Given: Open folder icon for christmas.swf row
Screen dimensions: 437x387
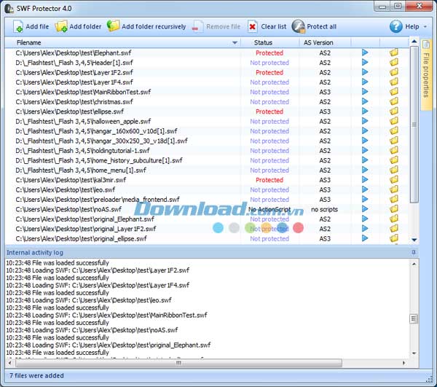Looking at the screenshot, I should click(394, 101).
